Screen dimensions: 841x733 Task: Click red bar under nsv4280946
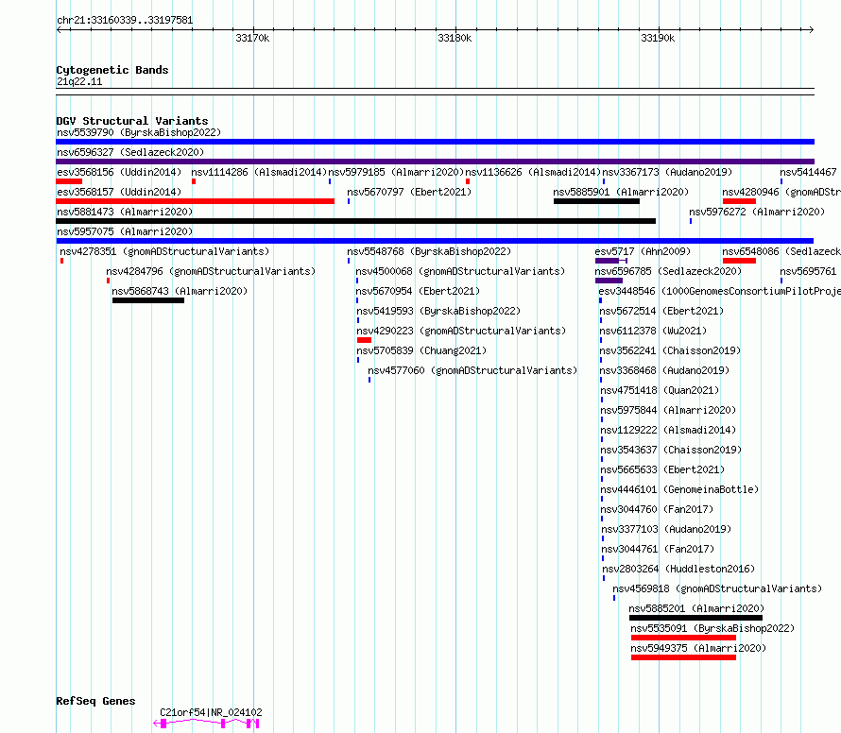pyautogui.click(x=739, y=201)
